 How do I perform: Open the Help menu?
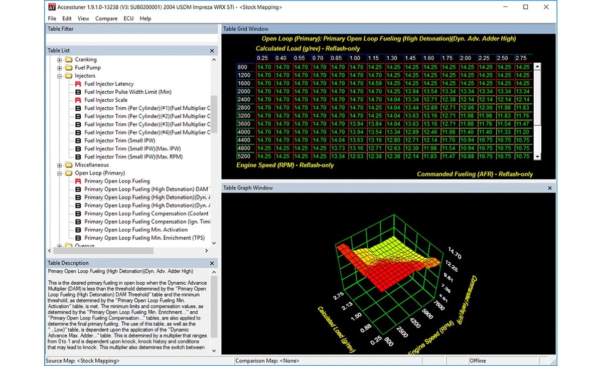point(145,19)
